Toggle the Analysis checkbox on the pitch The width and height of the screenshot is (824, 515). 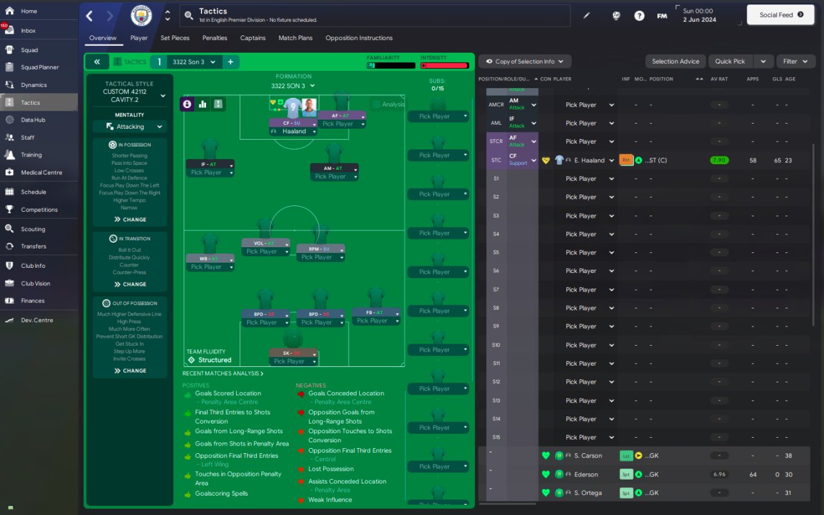click(377, 104)
